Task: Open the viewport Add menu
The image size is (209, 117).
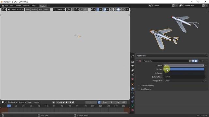Action: point(40,9)
